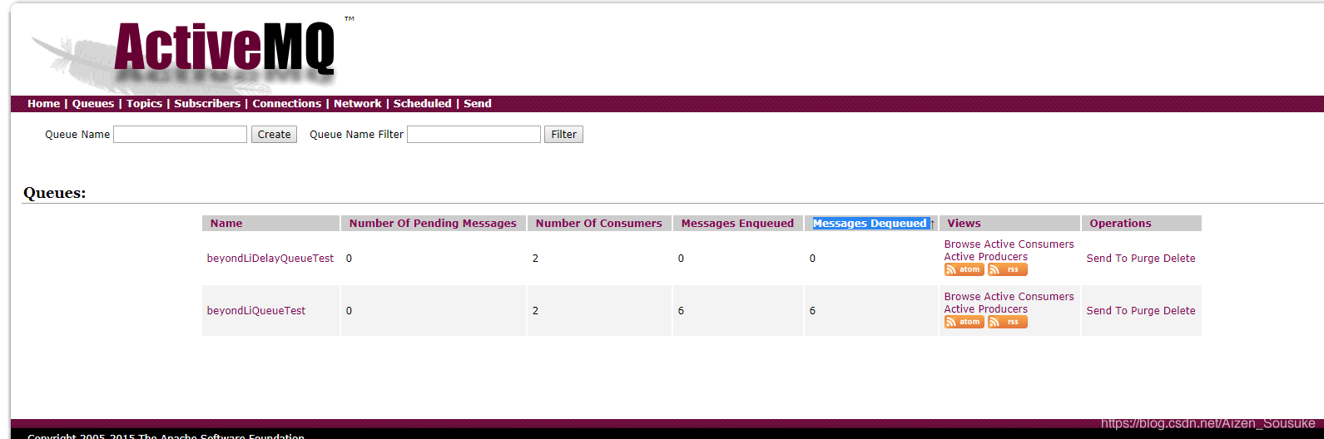This screenshot has height=439, width=1324.
Task: View Active Producers of beyondLiQueueTest
Action: pyautogui.click(x=985, y=309)
